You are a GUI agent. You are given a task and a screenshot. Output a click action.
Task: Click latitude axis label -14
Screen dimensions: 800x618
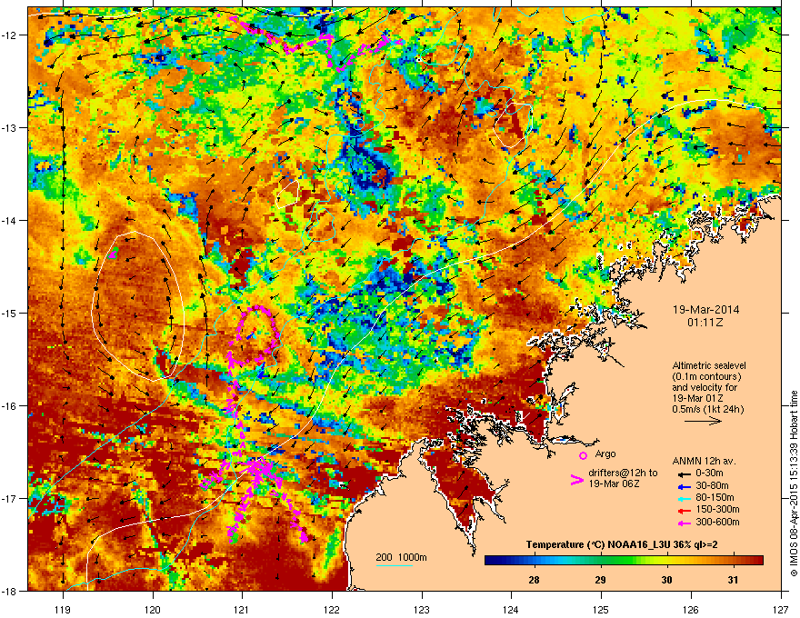(9, 220)
